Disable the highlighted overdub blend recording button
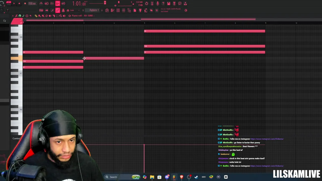The image size is (322, 181). pos(58,4)
